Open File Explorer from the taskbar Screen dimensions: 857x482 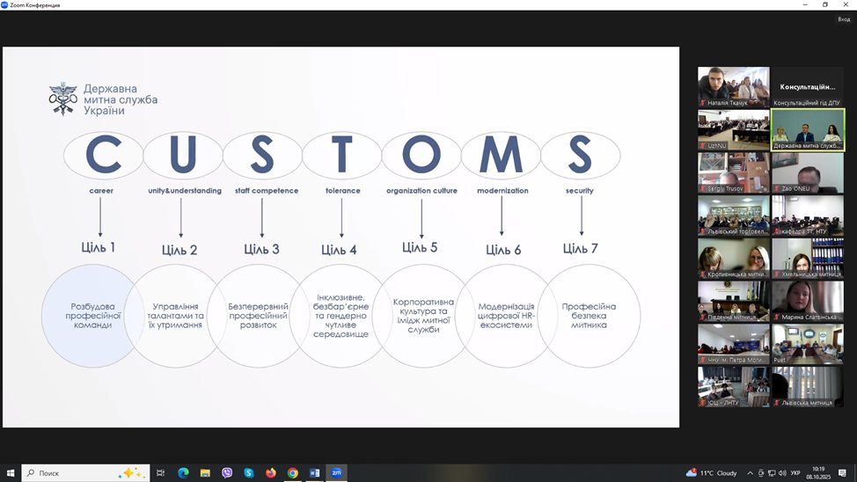(x=205, y=472)
